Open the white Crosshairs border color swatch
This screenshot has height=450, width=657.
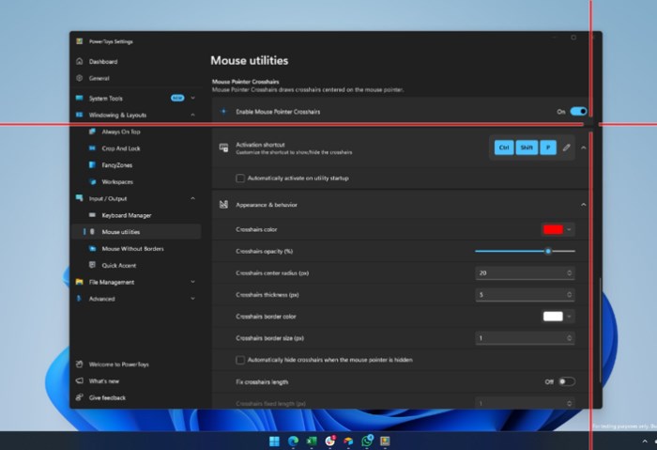point(553,317)
